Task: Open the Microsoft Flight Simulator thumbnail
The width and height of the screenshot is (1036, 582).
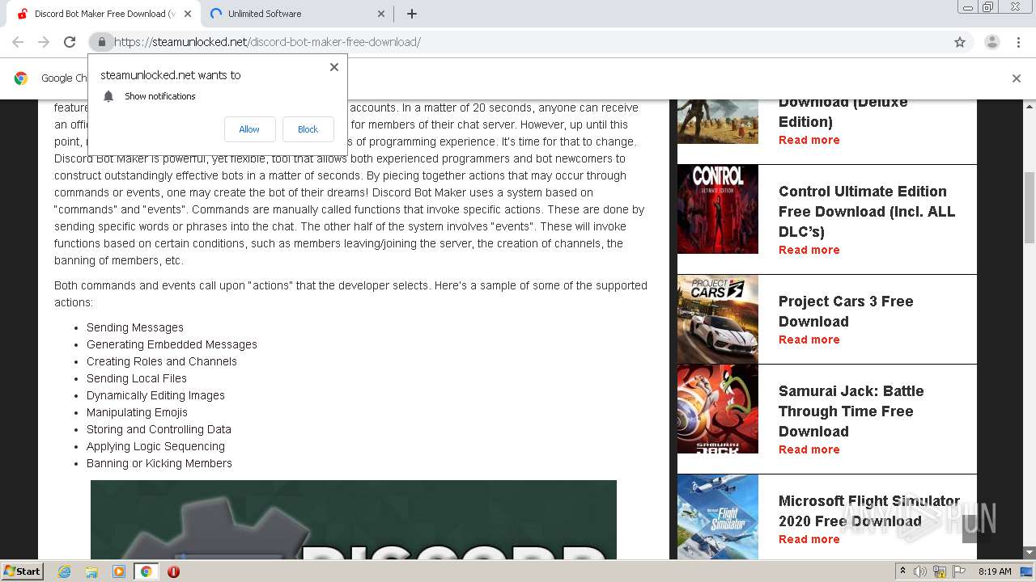Action: click(x=718, y=517)
